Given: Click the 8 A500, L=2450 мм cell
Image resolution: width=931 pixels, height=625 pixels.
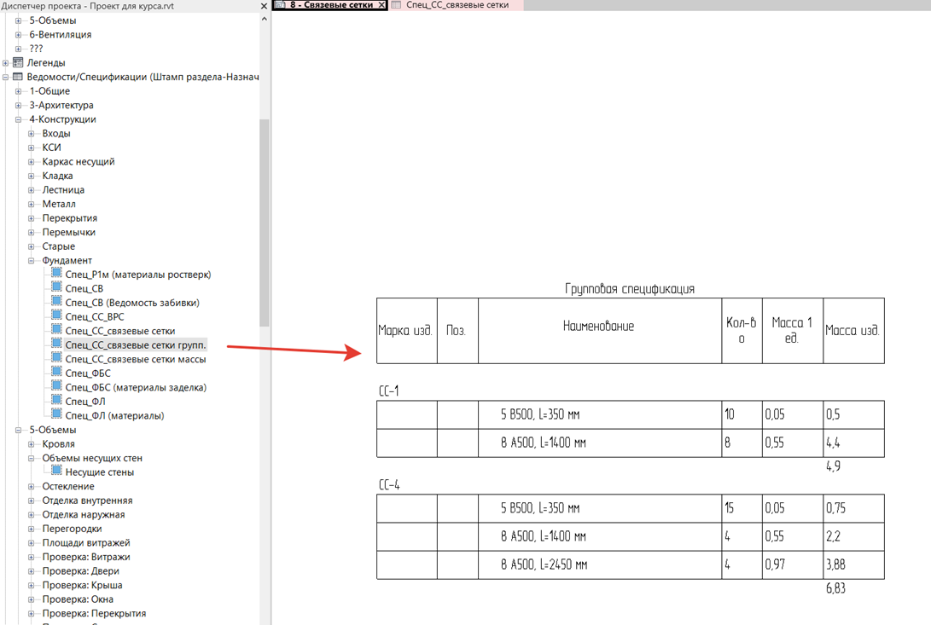Looking at the screenshot, I should (x=600, y=564).
